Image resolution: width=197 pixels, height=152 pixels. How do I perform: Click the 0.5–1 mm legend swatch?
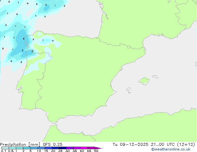[12, 148]
